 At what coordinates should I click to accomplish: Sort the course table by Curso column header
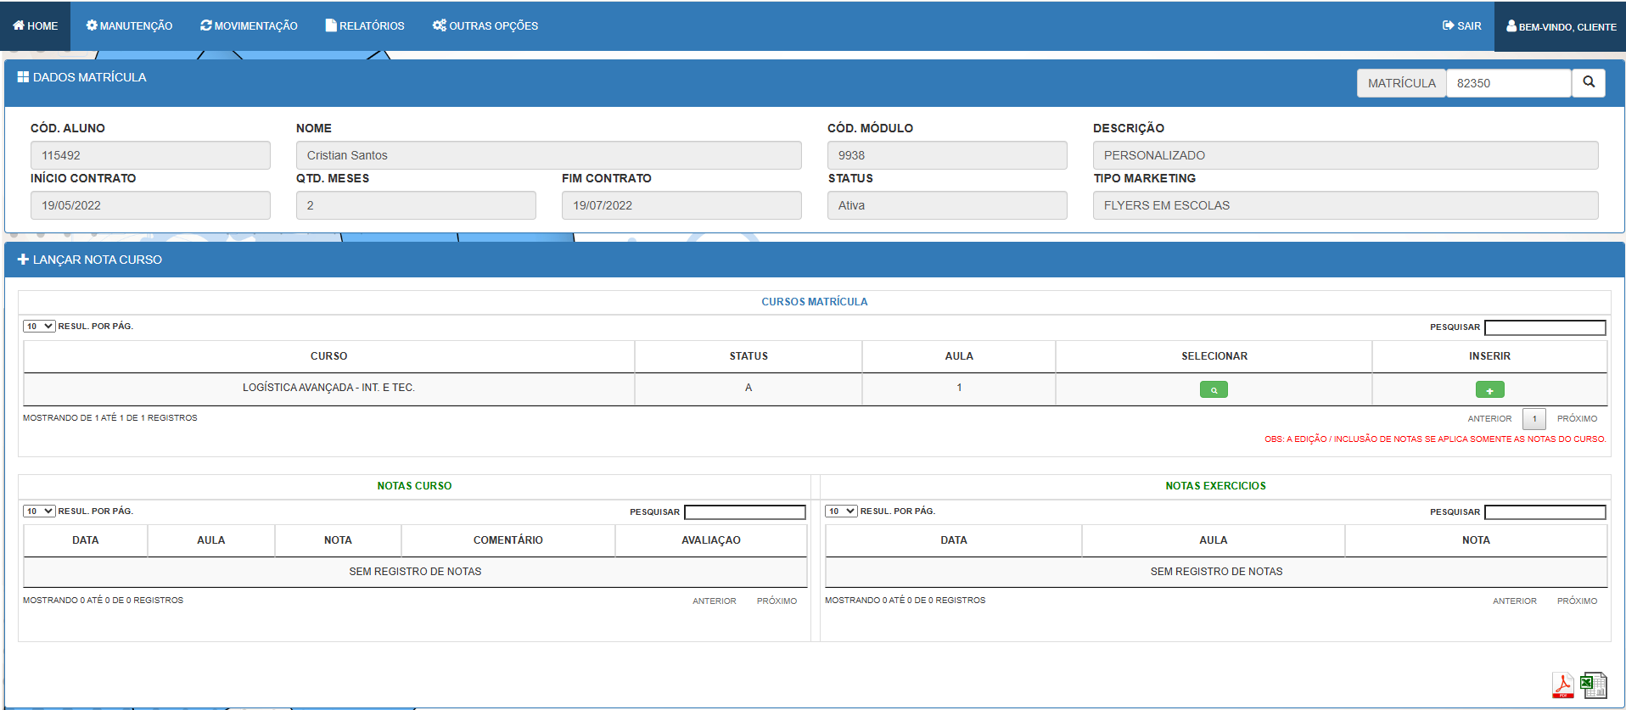(328, 356)
